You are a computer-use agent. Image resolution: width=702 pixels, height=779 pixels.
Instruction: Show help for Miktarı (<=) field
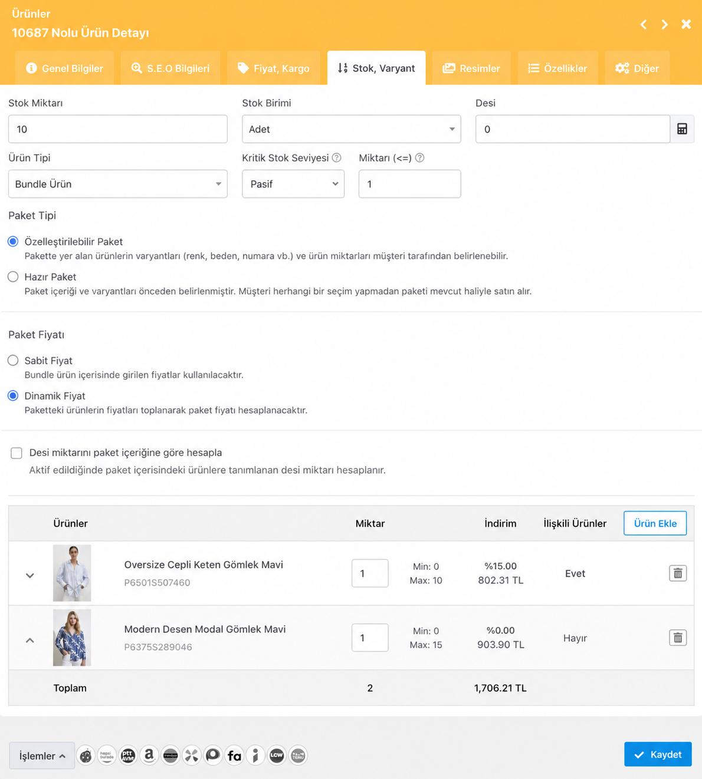point(420,158)
